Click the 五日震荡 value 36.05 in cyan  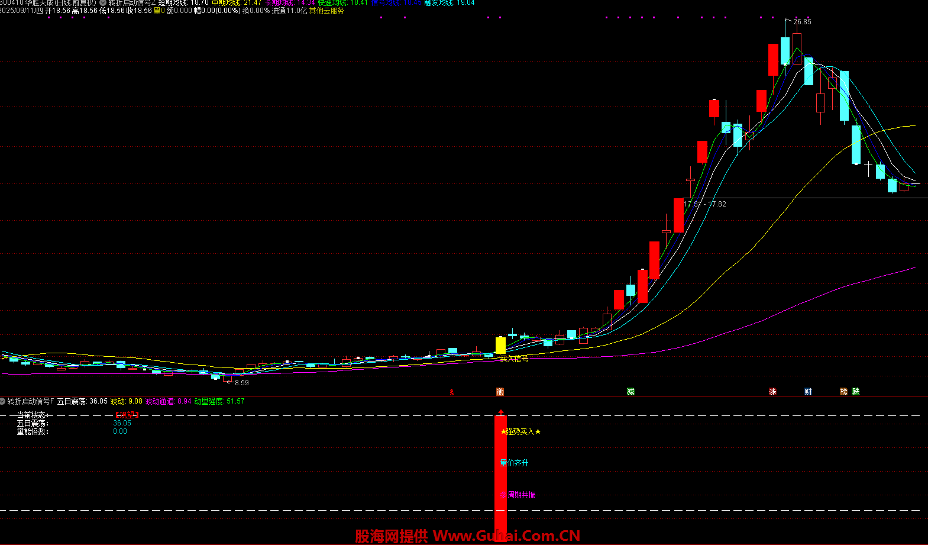click(x=122, y=423)
